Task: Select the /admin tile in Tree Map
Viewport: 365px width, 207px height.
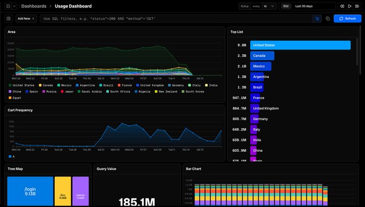Action: (81, 191)
